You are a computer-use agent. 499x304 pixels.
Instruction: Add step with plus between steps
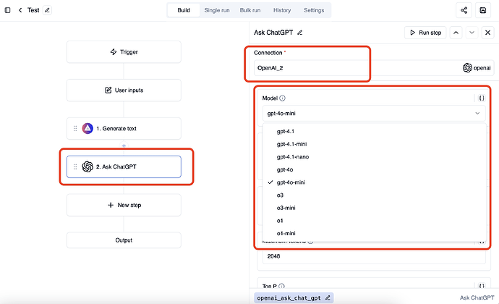pyautogui.click(x=124, y=146)
